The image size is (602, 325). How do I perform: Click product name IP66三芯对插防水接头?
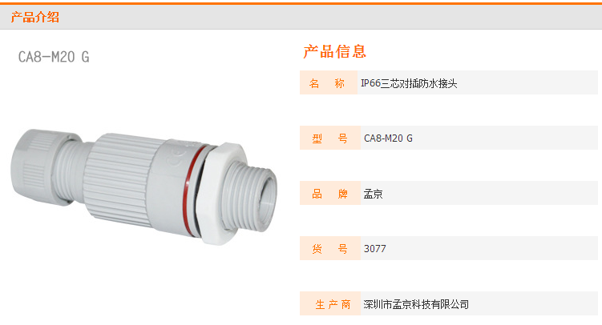409,83
